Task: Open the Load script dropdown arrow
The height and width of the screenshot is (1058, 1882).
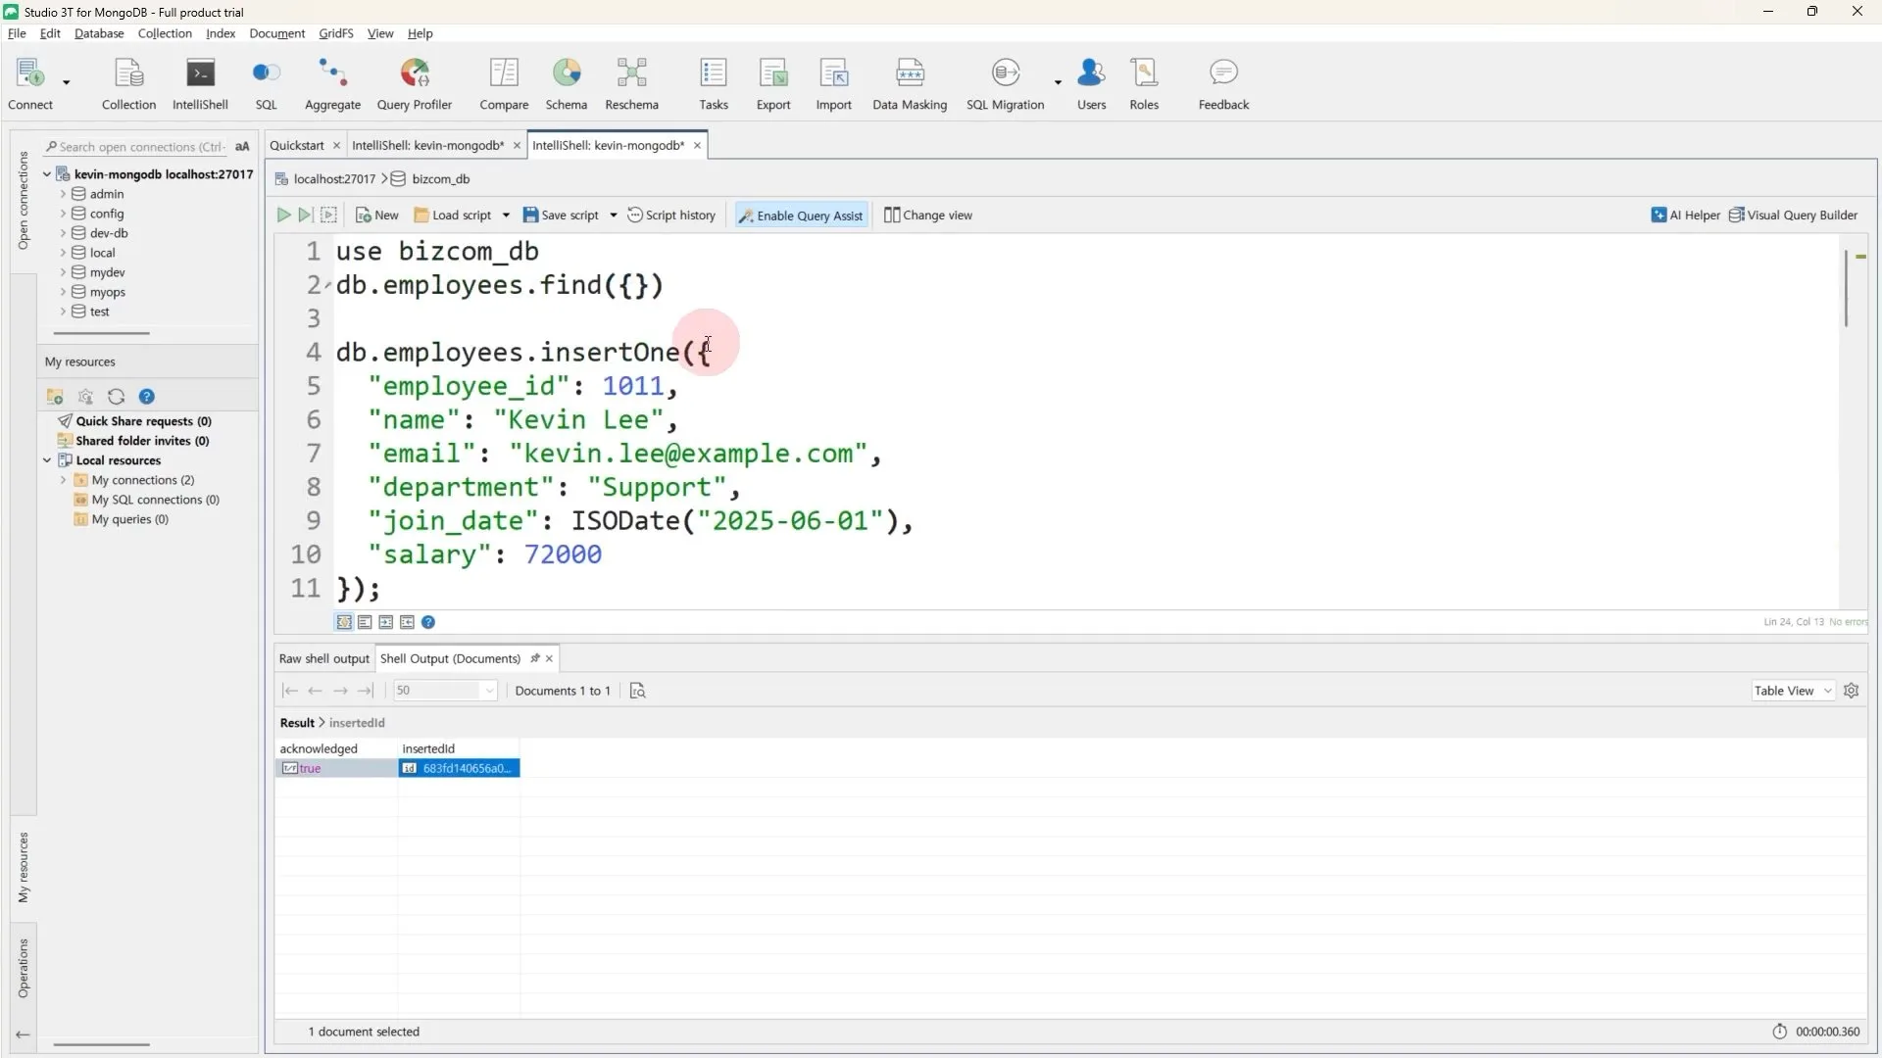Action: coord(506,216)
